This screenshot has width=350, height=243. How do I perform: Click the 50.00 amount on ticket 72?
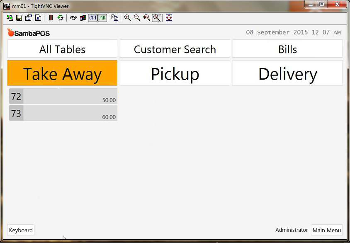pyautogui.click(x=109, y=100)
